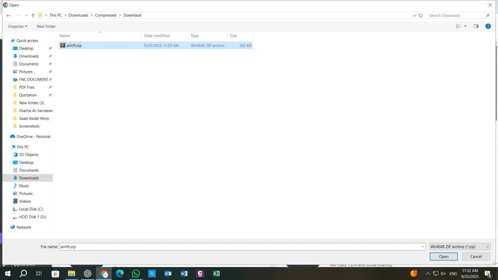Image resolution: width=498 pixels, height=280 pixels.
Task: Open Excel from taskbar
Action: click(216, 273)
